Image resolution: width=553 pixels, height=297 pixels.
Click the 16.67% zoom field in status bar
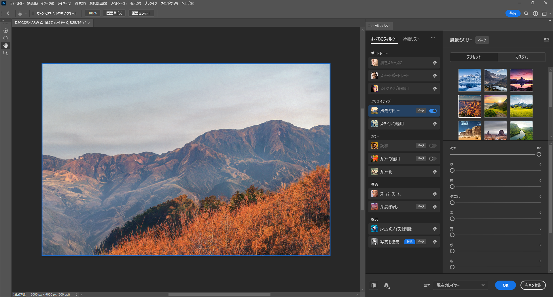(19, 294)
